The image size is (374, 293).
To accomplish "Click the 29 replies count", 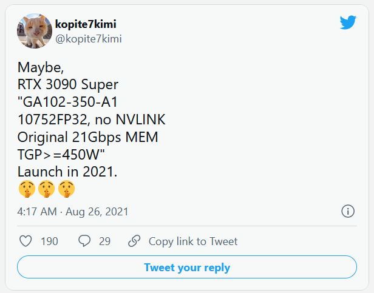I will tap(104, 241).
